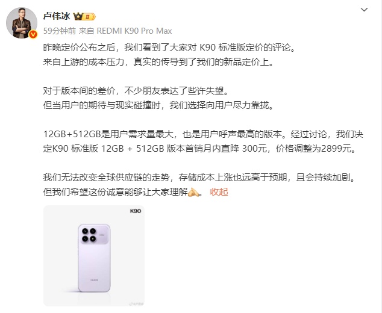
Task: Click the Weibo watermark on the photo
Action: pyautogui.click(x=136, y=303)
